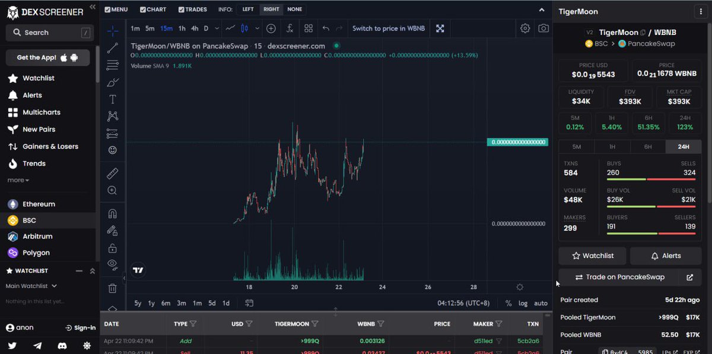Toggle lock all drawing tools
The height and width of the screenshot is (354, 712).
[113, 248]
